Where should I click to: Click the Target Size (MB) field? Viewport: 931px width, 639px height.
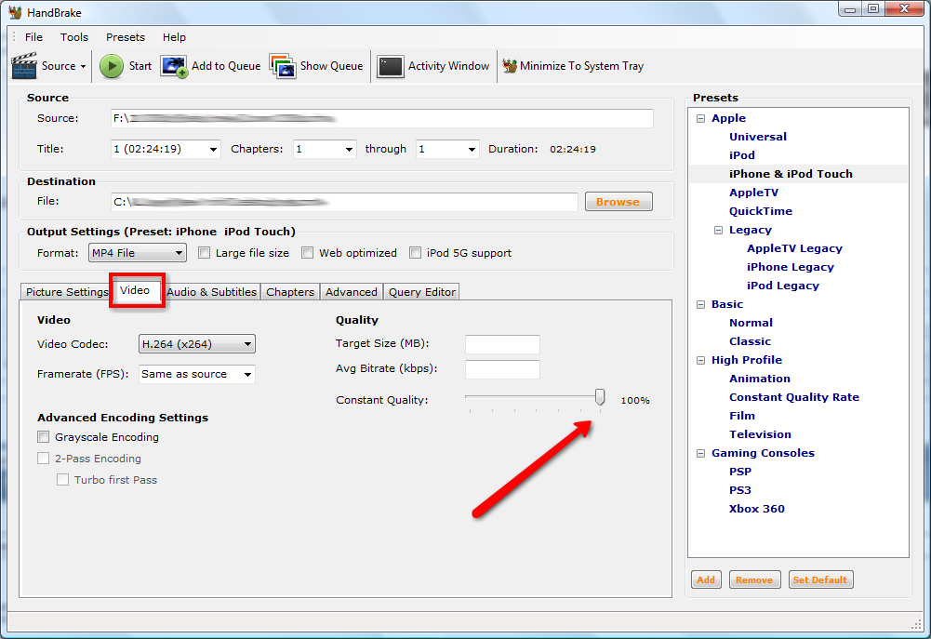click(502, 344)
